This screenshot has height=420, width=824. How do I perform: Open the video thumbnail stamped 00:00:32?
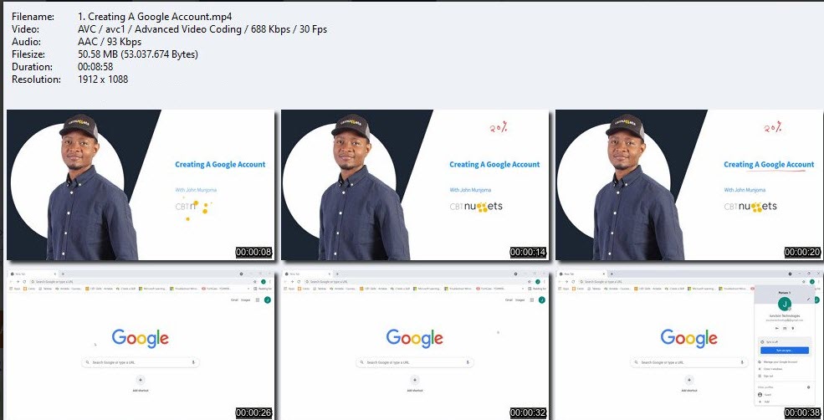tap(415, 345)
